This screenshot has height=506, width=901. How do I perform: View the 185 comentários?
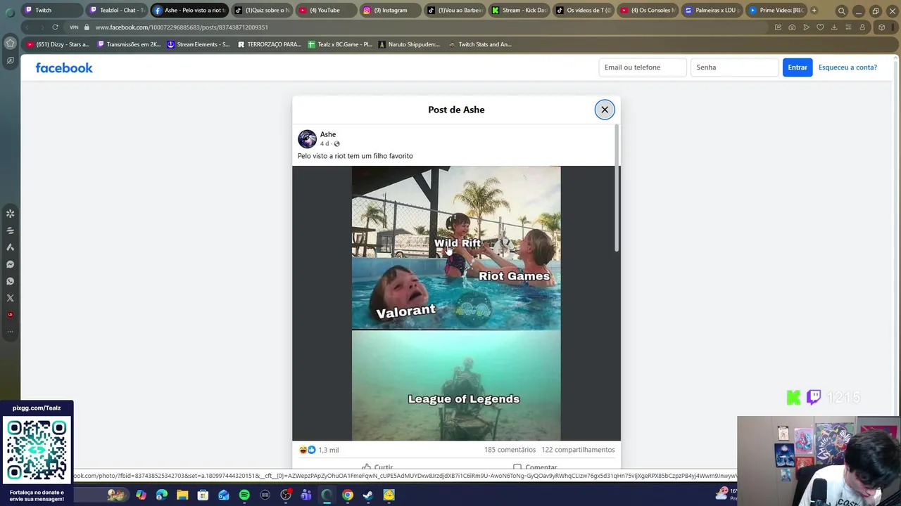click(x=510, y=450)
